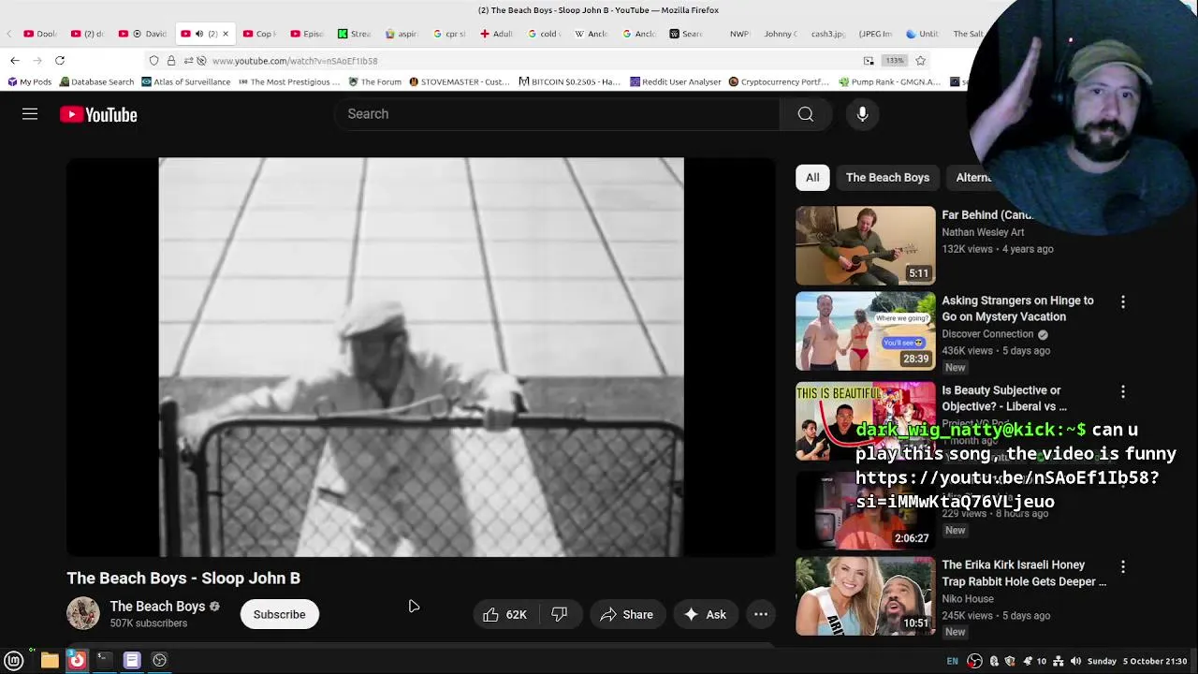
Task: View site security padlock info
Action: [170, 61]
